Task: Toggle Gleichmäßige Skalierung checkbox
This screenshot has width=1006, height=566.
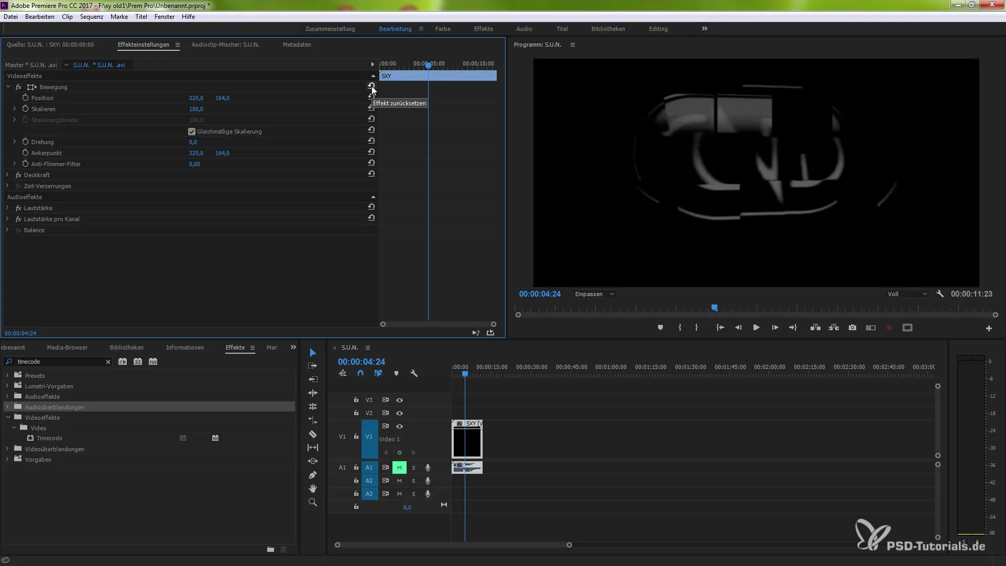Action: pos(192,132)
